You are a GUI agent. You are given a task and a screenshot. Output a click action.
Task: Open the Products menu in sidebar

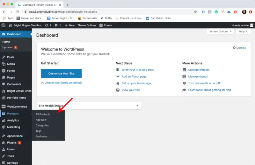[16, 113]
